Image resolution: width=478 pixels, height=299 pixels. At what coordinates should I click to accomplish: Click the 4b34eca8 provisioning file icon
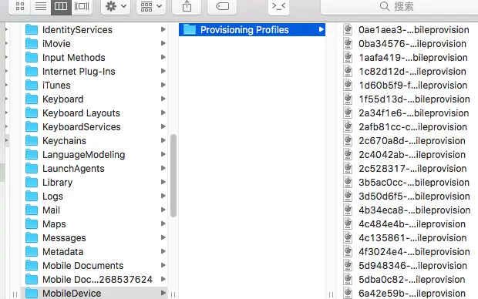(348, 210)
